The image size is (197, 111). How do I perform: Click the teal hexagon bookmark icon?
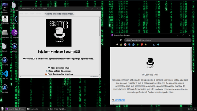(158, 44)
